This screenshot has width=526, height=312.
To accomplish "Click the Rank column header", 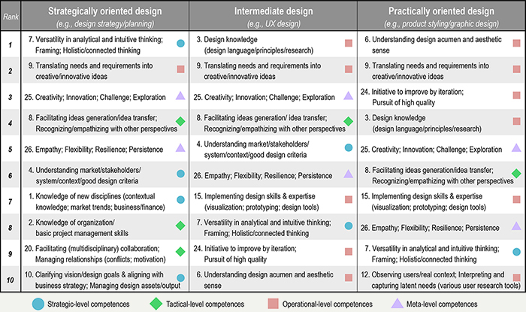I will [x=11, y=16].
